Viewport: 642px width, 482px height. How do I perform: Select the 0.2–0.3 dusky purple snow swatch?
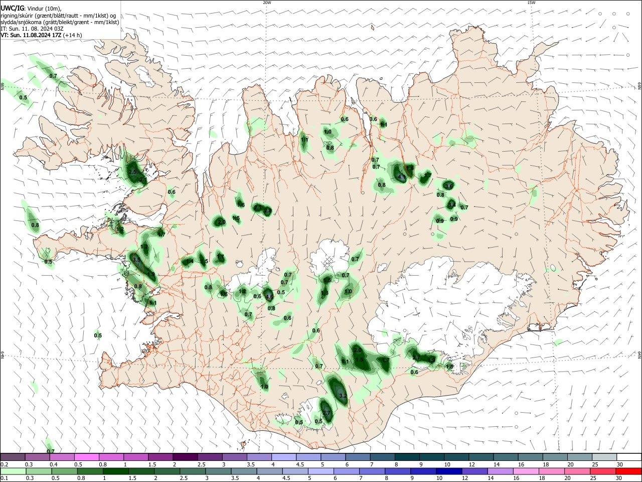13,457
